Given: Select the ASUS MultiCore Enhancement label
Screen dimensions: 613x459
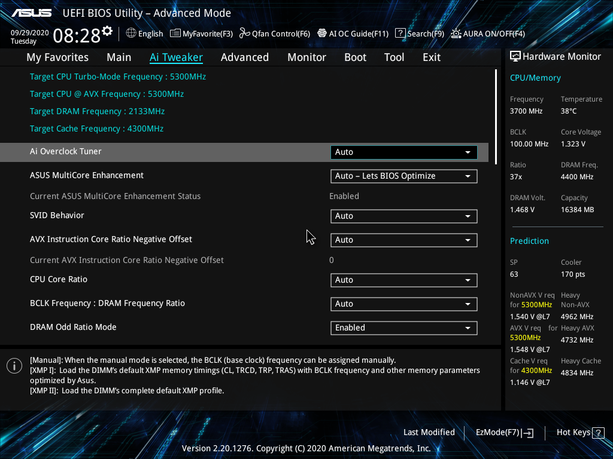Looking at the screenshot, I should pyautogui.click(x=87, y=175).
